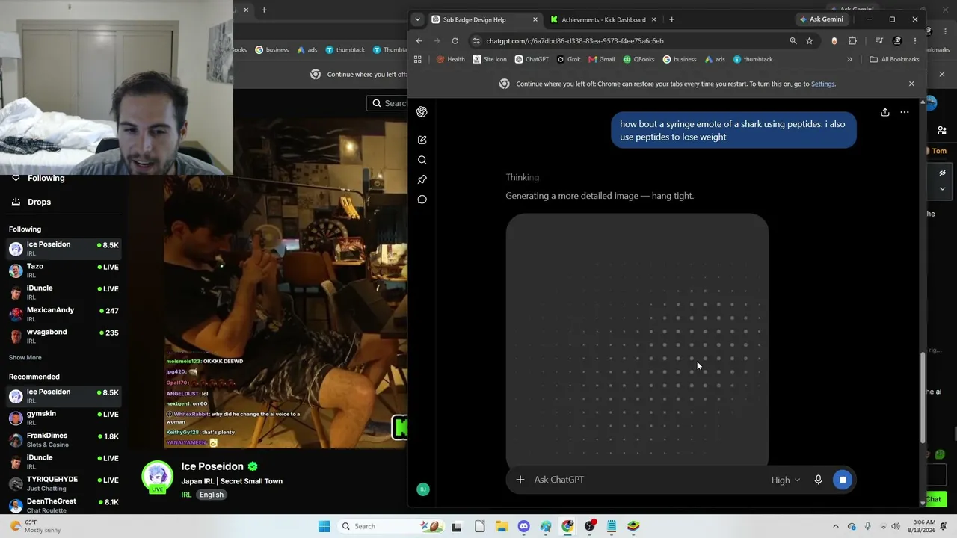Click the address bar URL
The width and height of the screenshot is (957, 538).
coord(575,41)
